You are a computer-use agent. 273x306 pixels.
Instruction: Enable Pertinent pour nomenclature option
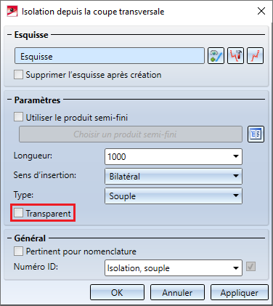(19, 251)
